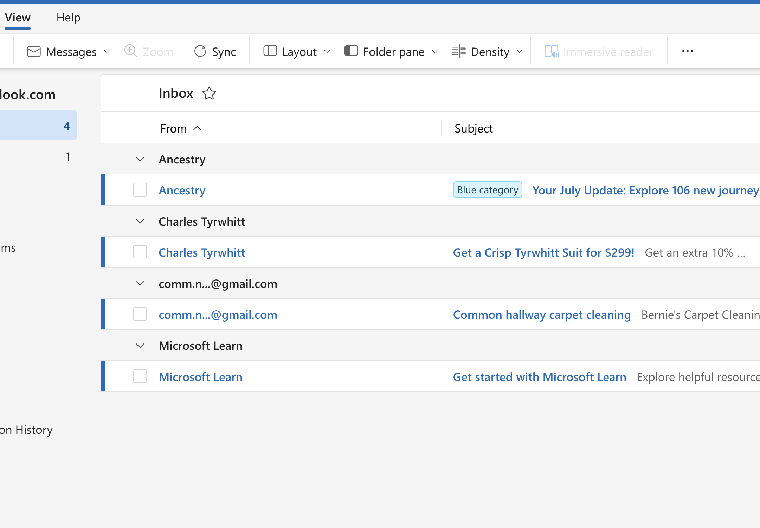Click the Layout button label

point(299,52)
